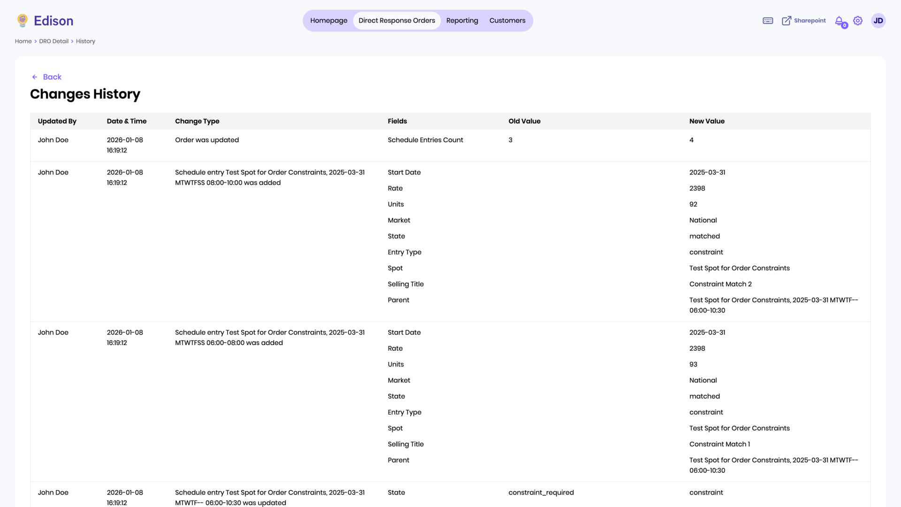901x507 pixels.
Task: Open the JD profile avatar
Action: pos(878,20)
